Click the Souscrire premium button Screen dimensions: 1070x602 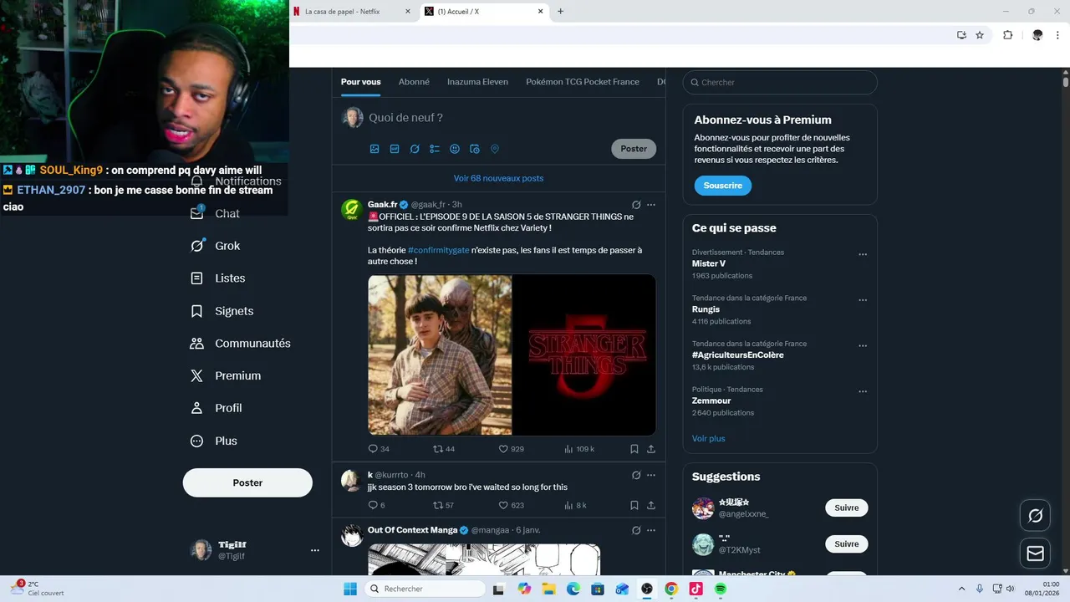(x=722, y=186)
